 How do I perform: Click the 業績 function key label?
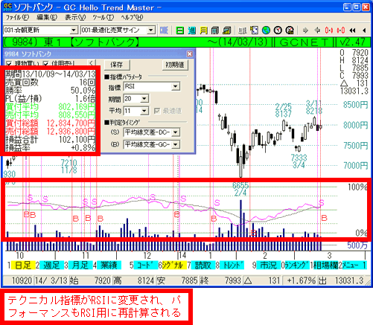pos(109,266)
